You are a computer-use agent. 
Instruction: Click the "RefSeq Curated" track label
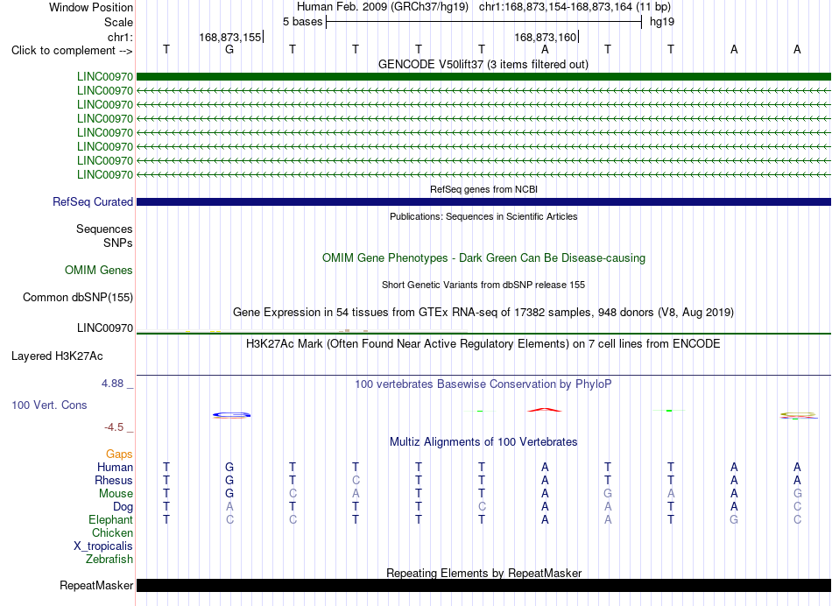point(92,201)
